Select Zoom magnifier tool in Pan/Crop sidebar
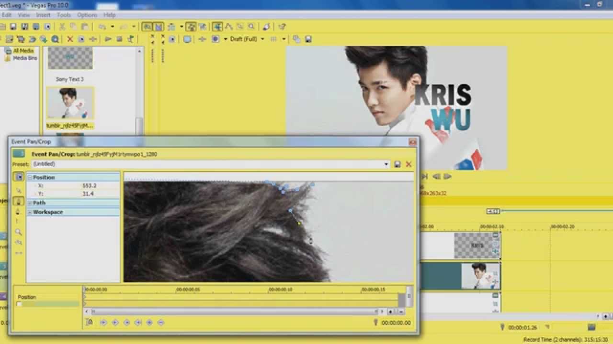Viewport: 613px width, 344px height. click(x=19, y=232)
